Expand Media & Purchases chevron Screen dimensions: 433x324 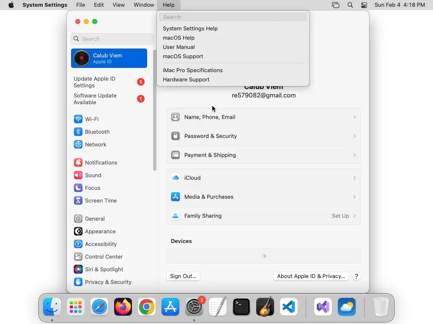[354, 197]
